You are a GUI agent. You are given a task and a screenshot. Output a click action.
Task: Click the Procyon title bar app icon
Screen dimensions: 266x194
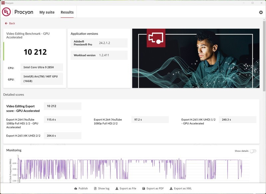point(3,3)
